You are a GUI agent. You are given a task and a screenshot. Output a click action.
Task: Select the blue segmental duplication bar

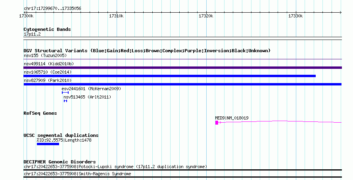pyautogui.click(x=48, y=144)
